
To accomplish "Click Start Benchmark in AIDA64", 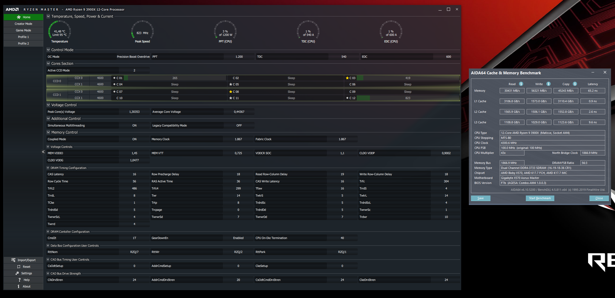I will (540, 198).
